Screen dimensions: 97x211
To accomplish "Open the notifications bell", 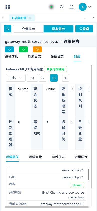I will pos(72,7).
